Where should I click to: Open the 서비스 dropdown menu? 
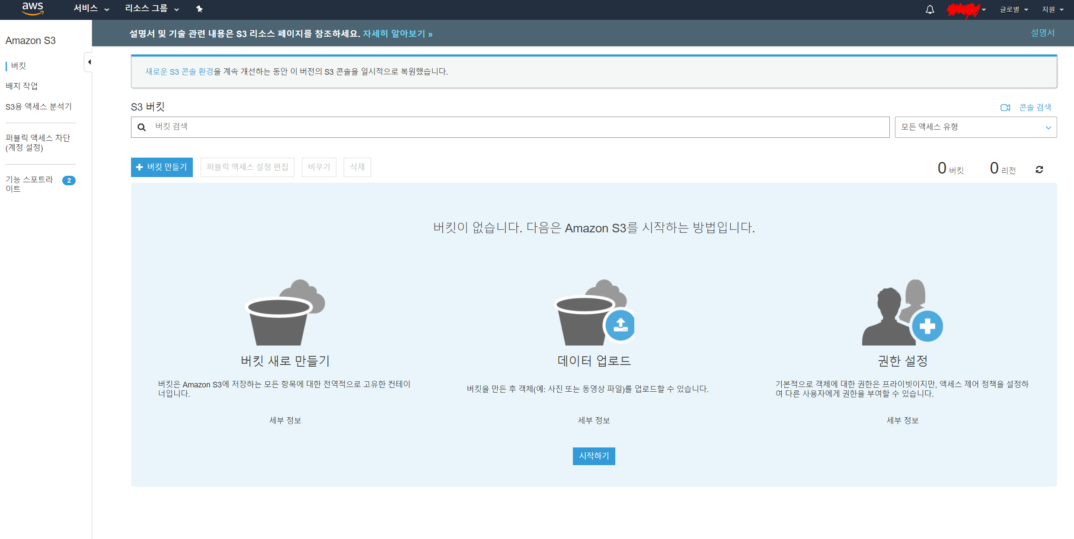click(91, 9)
